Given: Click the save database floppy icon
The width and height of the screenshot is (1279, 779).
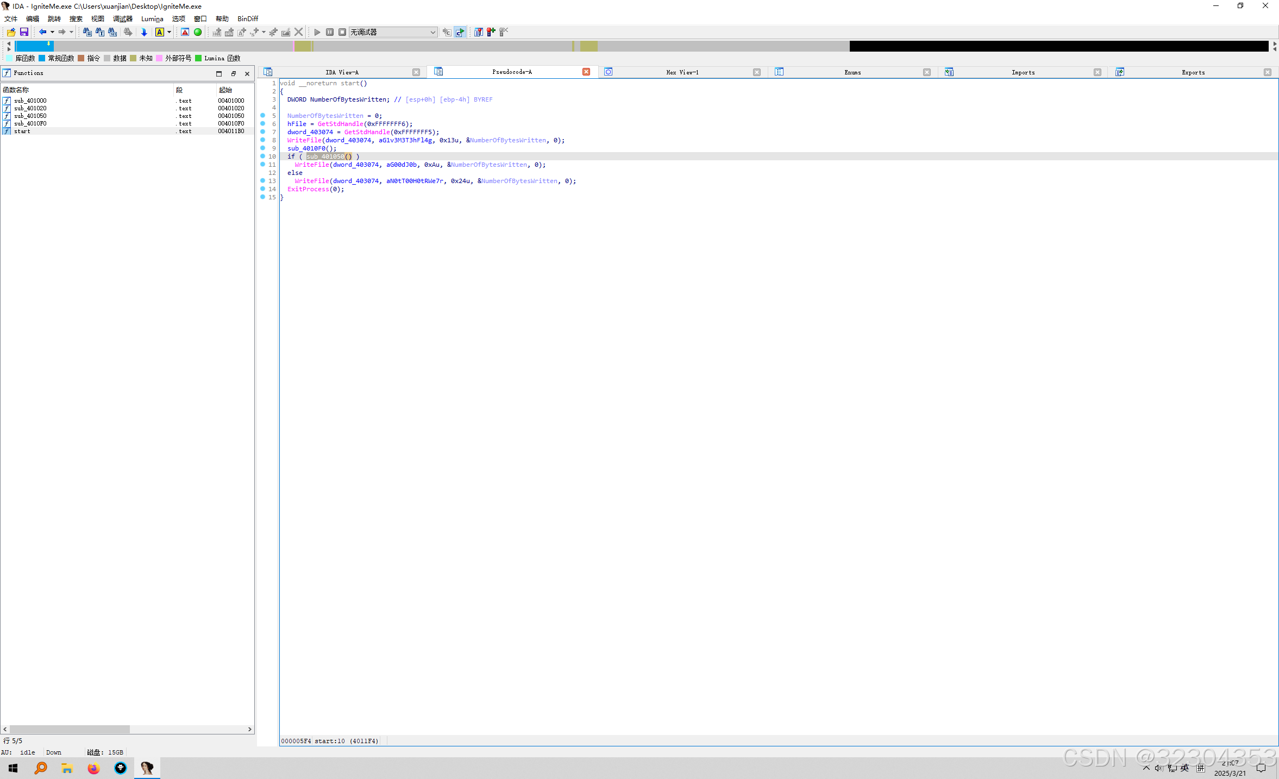Looking at the screenshot, I should [x=24, y=32].
